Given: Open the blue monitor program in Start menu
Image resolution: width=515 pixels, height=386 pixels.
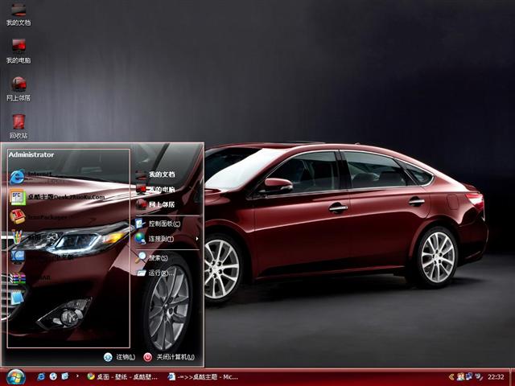Looking at the screenshot, I should (17, 257).
